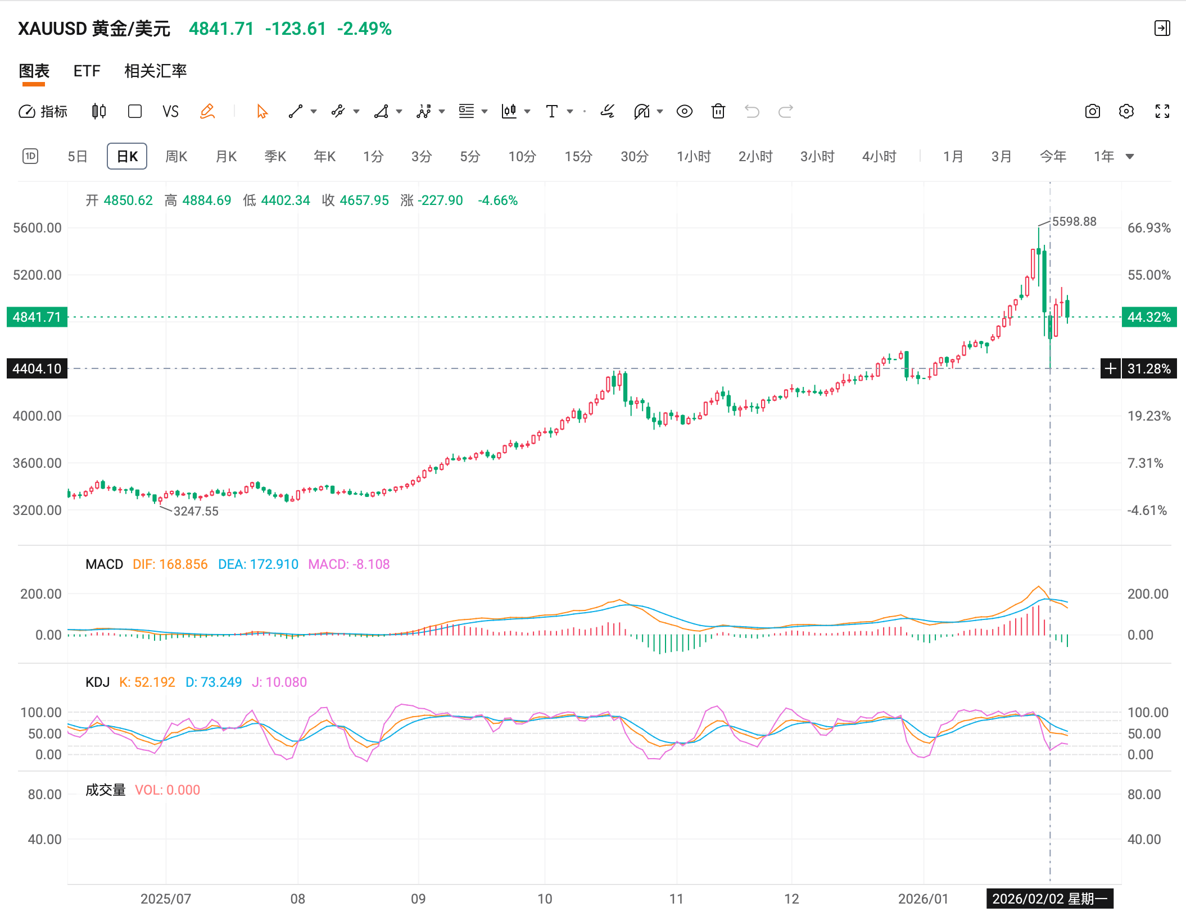Switch to the 相关汇率 tab
Screen dimensions: 1186x912
(x=155, y=71)
